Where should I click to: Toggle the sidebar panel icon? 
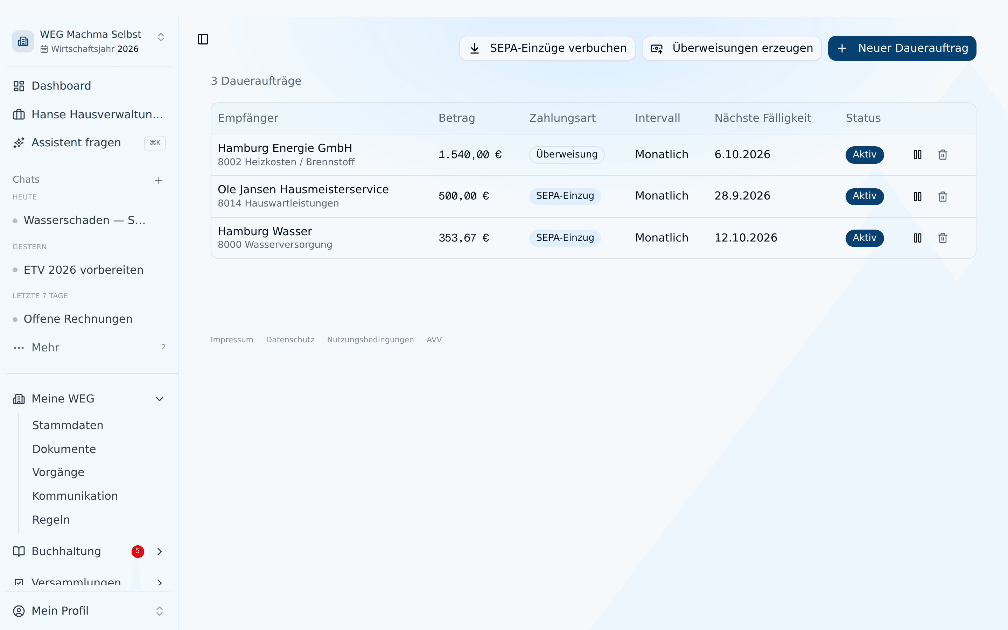coord(203,39)
